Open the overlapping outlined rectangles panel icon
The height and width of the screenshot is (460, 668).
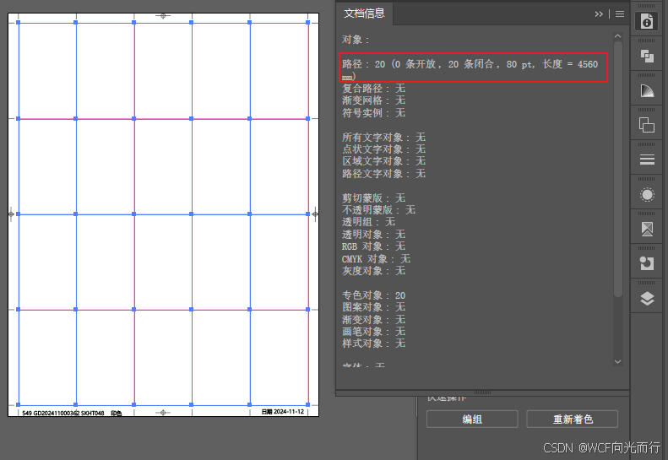click(x=647, y=125)
